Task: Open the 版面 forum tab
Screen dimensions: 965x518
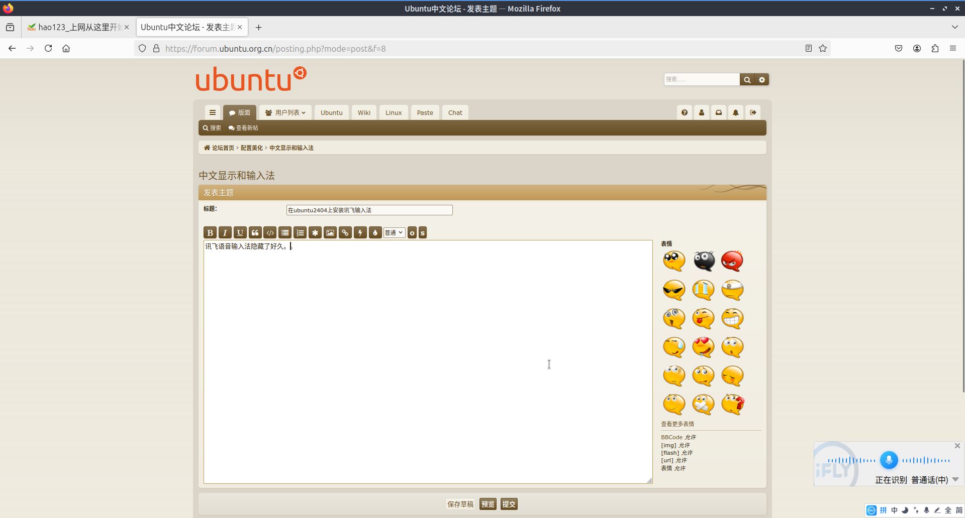Action: 240,112
